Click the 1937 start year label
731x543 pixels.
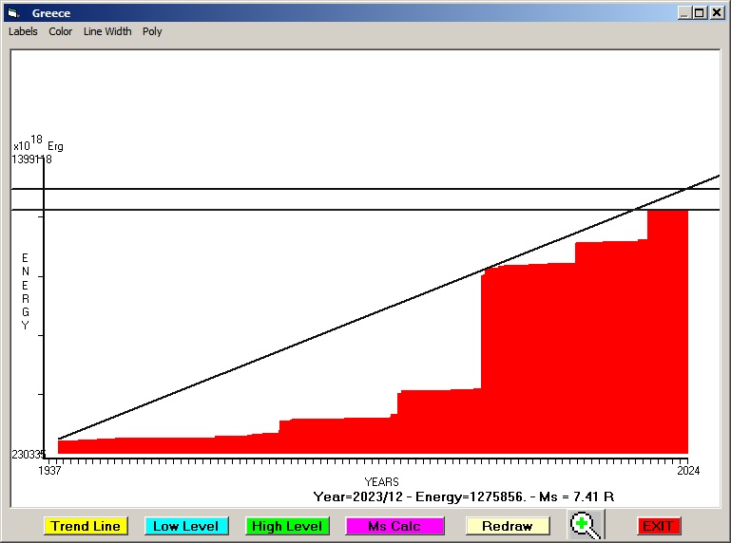pos(49,470)
